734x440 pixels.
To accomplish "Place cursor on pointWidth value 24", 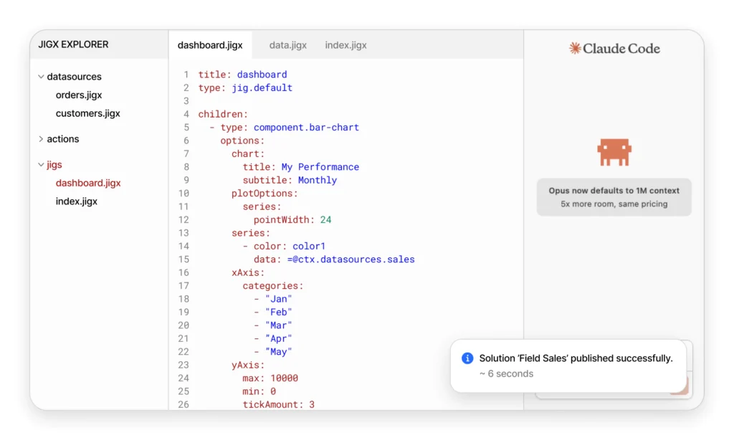I will (x=325, y=220).
